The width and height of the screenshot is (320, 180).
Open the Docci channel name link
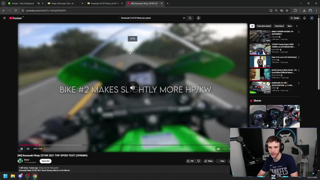pos(26,160)
